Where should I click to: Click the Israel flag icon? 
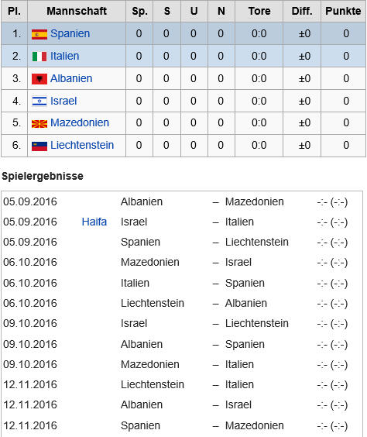tap(39, 102)
